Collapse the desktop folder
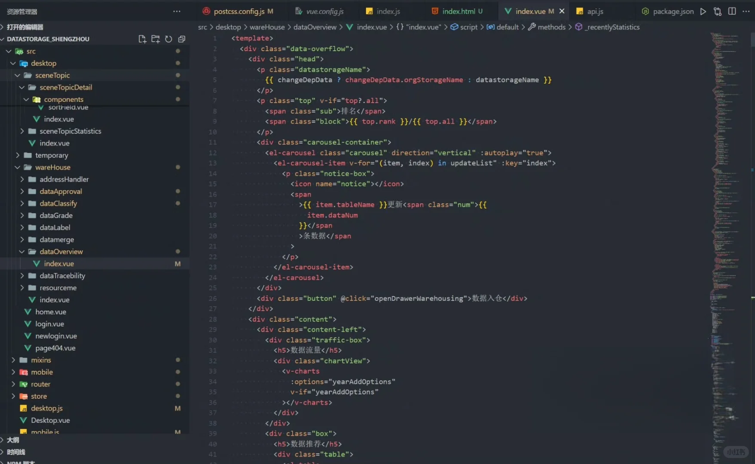 (13, 64)
